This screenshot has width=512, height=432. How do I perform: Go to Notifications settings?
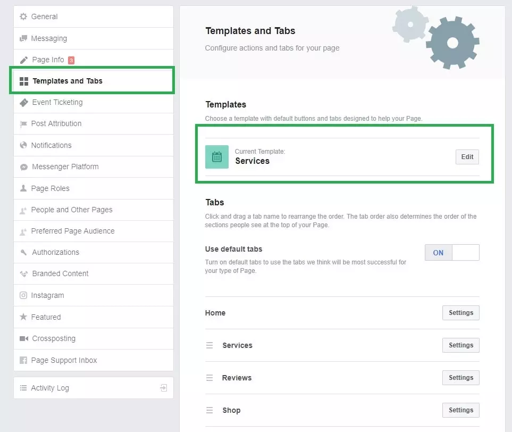pyautogui.click(x=94, y=145)
